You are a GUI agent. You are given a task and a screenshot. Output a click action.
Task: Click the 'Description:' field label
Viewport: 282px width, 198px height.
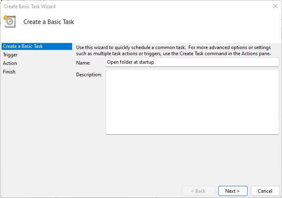coord(89,75)
